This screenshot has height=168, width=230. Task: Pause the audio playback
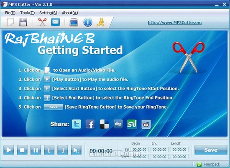tap(36, 150)
